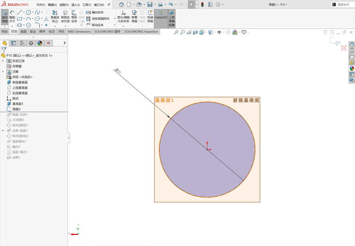Select the Ellipse sketch tool
Image resolution: width=355 pixels, height=246 pixels.
pos(37,19)
